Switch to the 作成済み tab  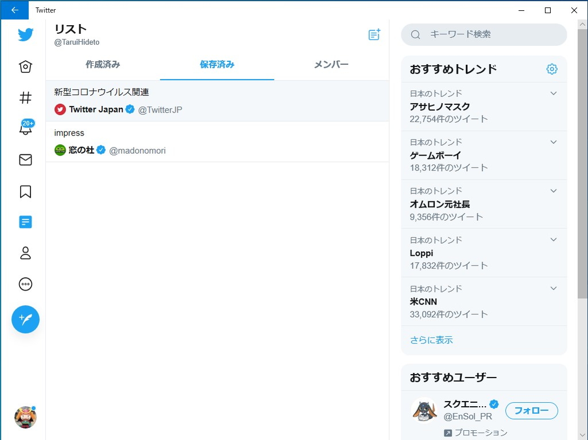pyautogui.click(x=102, y=65)
